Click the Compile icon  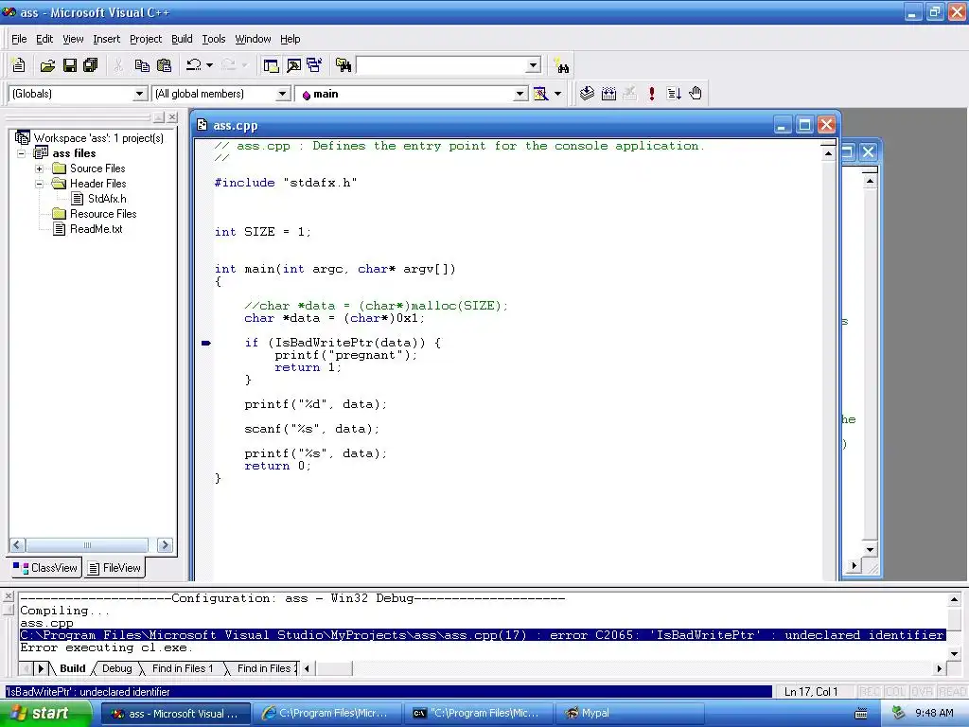pyautogui.click(x=587, y=94)
